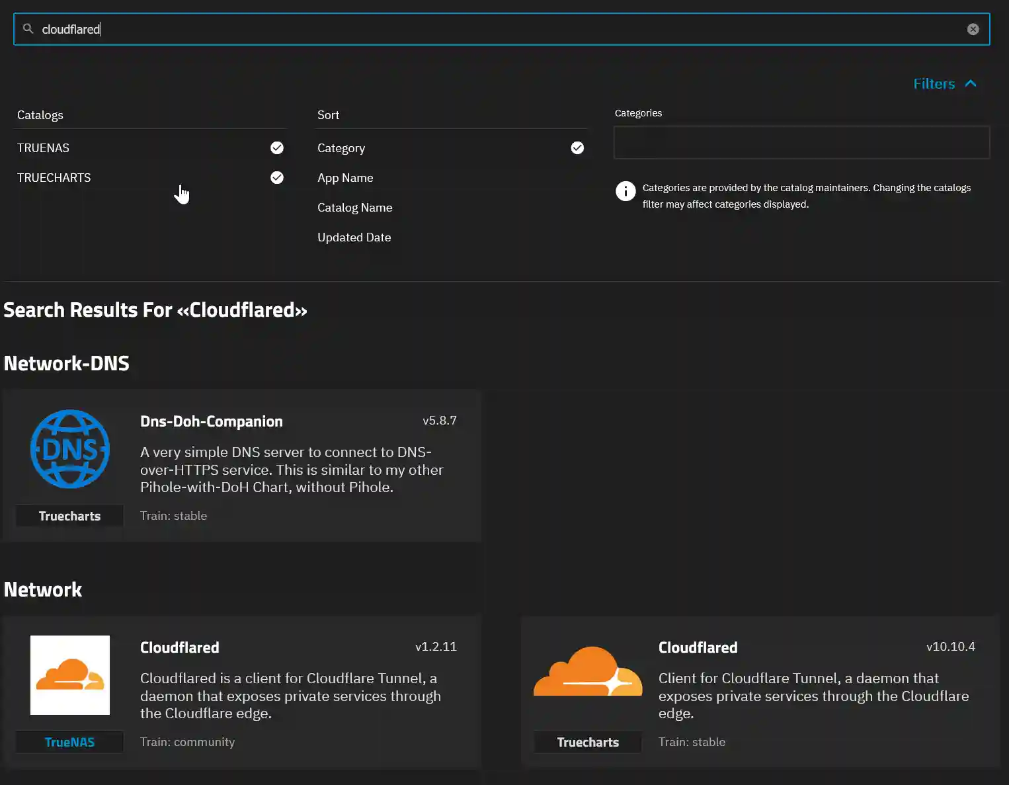
Task: Click the checkmark next to Category sort
Action: [x=577, y=147]
